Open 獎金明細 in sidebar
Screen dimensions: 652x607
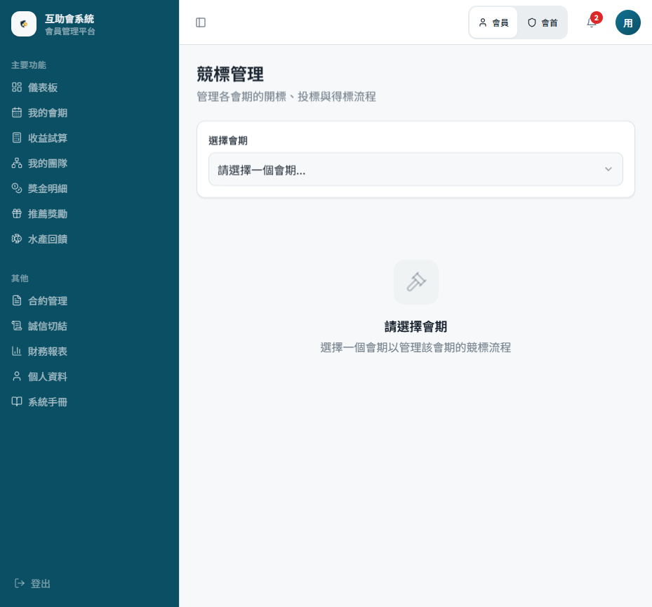pos(89,188)
